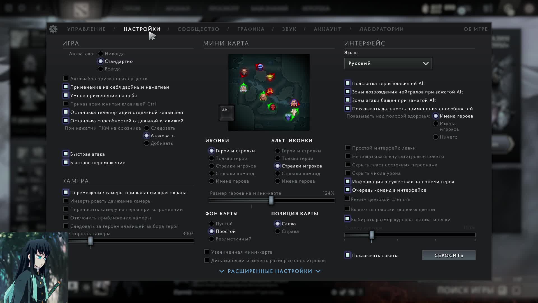Viewport: 538px width, 303px height.
Task: Expand РАСШИРЕННЫЕ НАСТРОЙКИ section
Action: pos(270,271)
